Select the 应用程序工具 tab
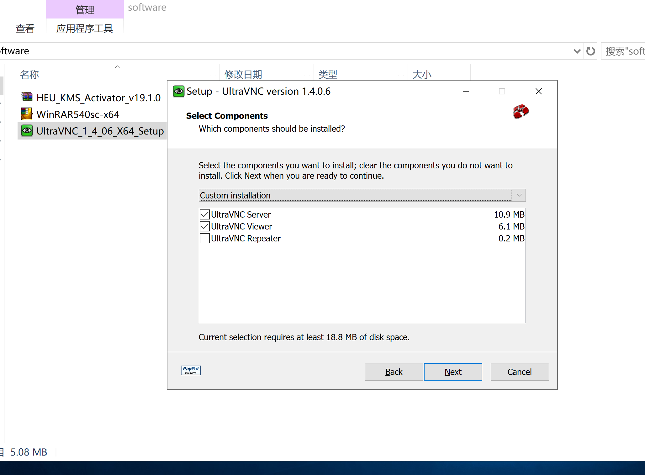 click(85, 29)
